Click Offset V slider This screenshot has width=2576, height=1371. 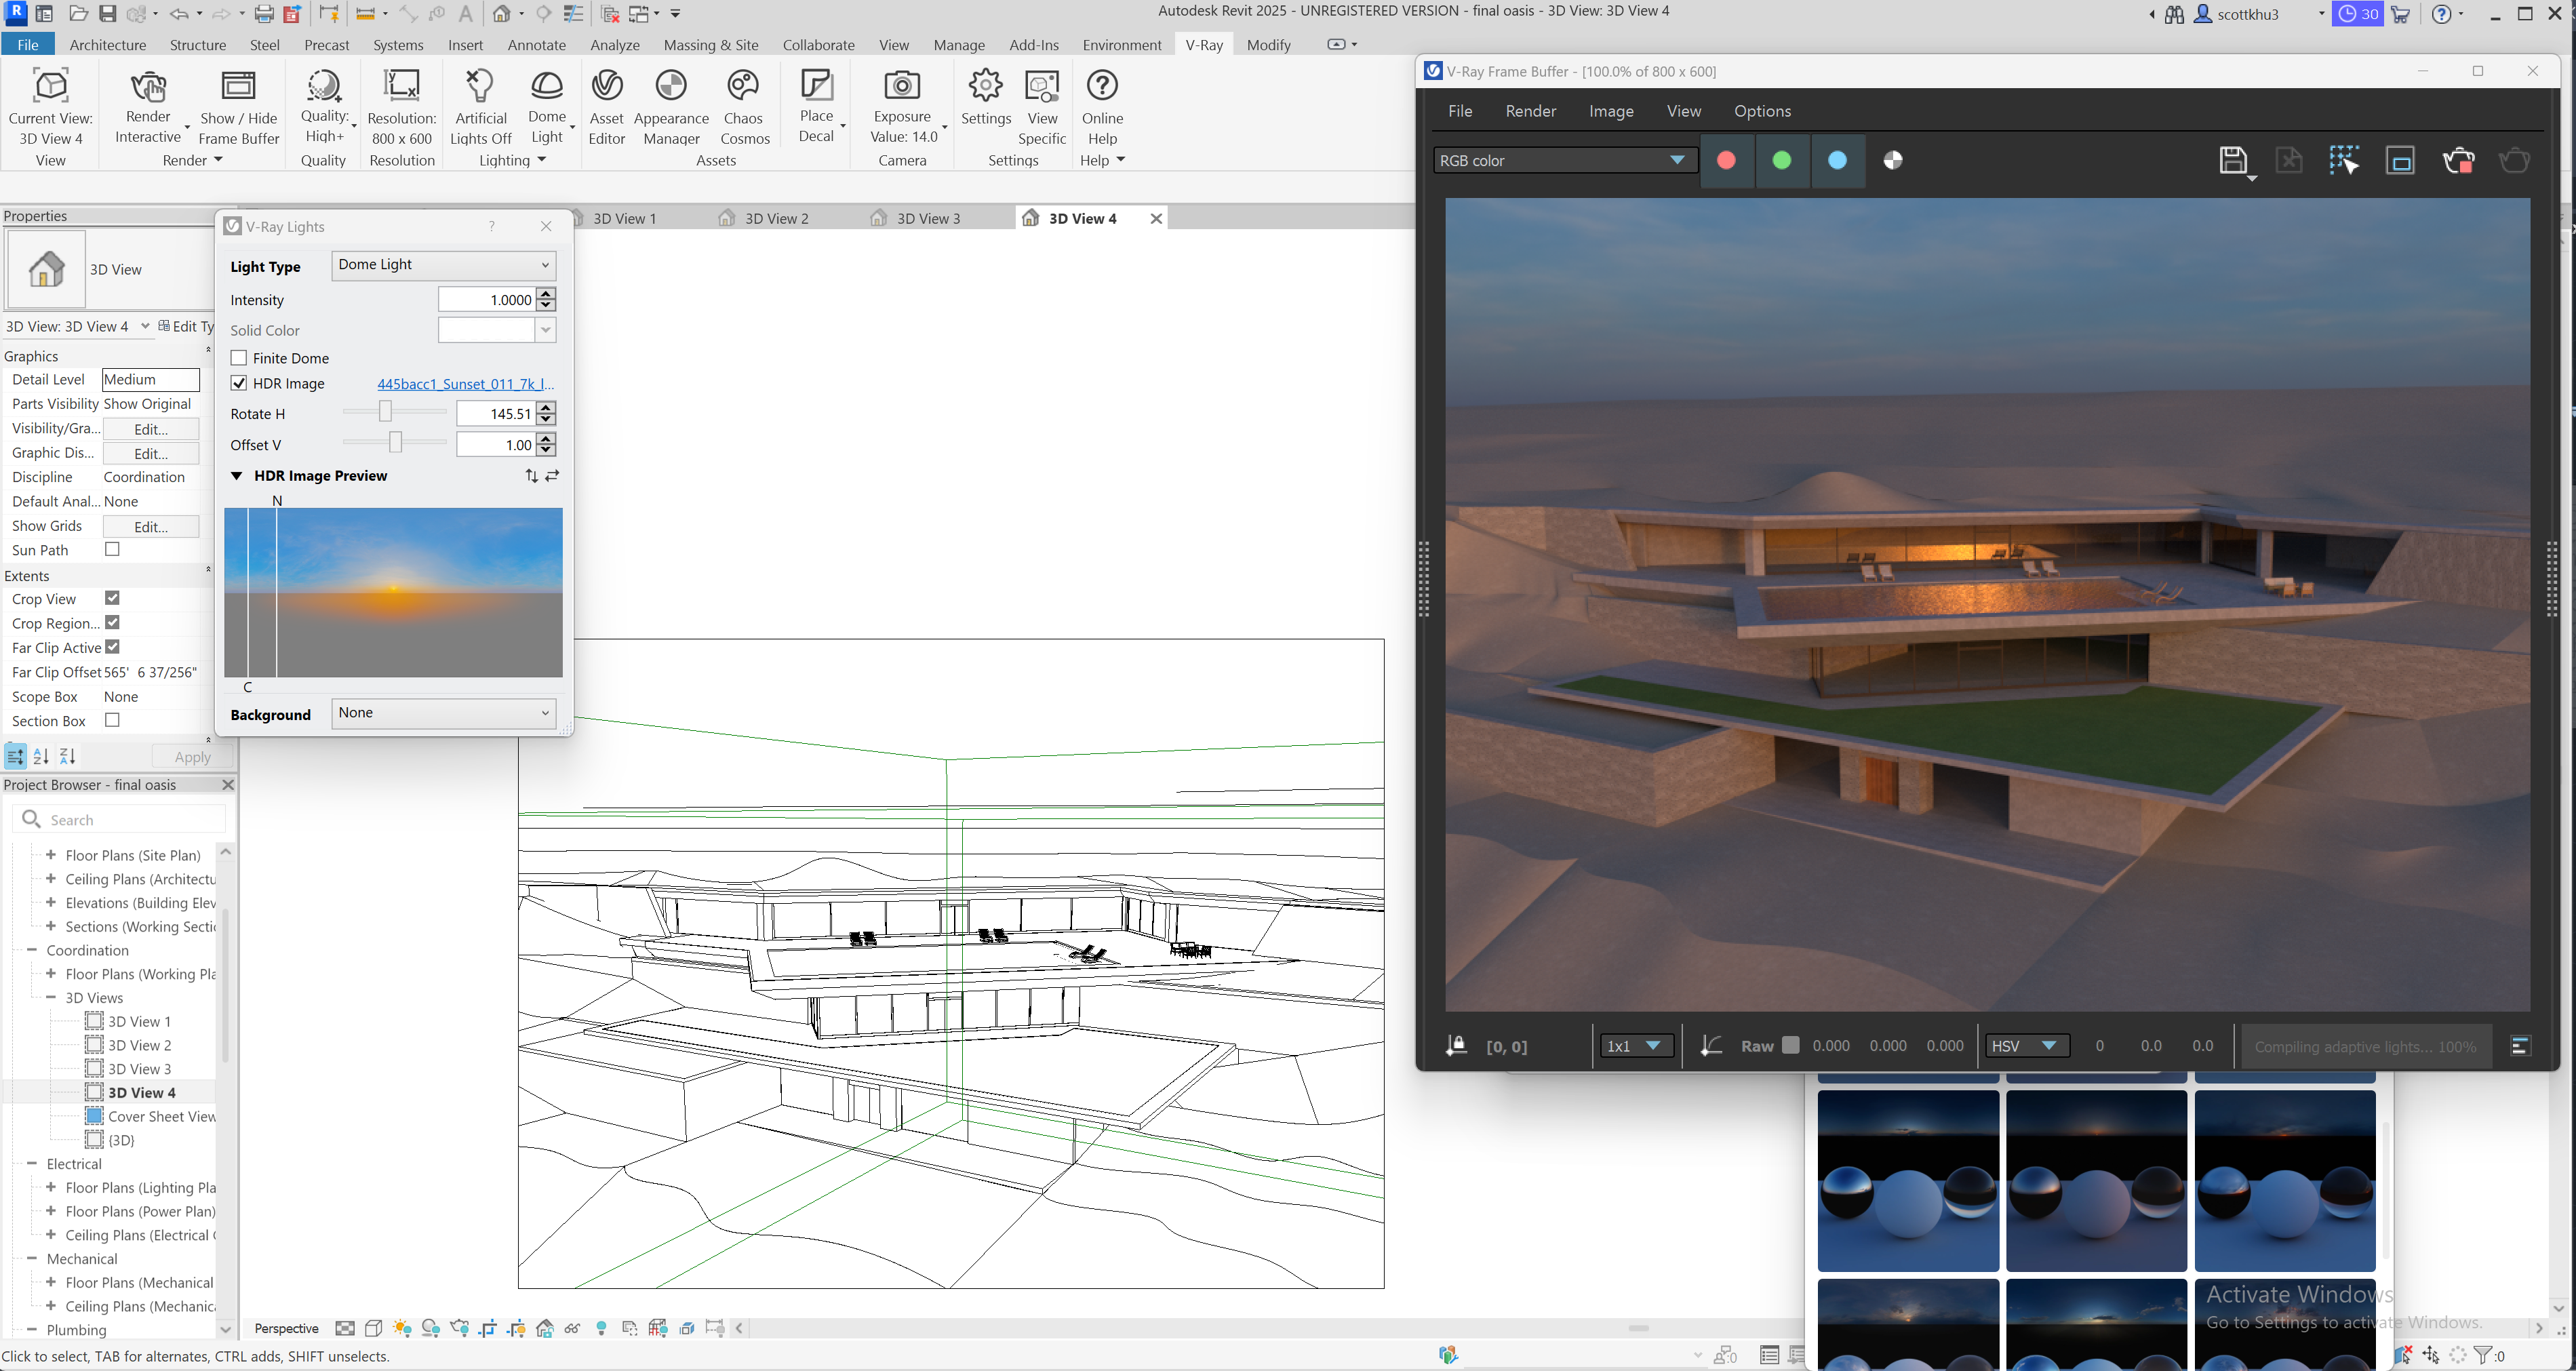pyautogui.click(x=395, y=442)
